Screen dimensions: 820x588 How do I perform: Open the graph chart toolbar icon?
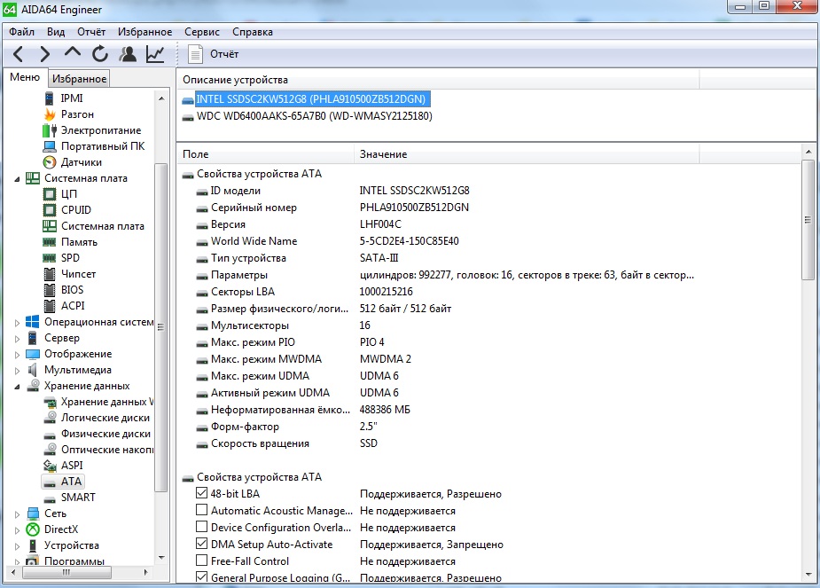click(x=155, y=54)
